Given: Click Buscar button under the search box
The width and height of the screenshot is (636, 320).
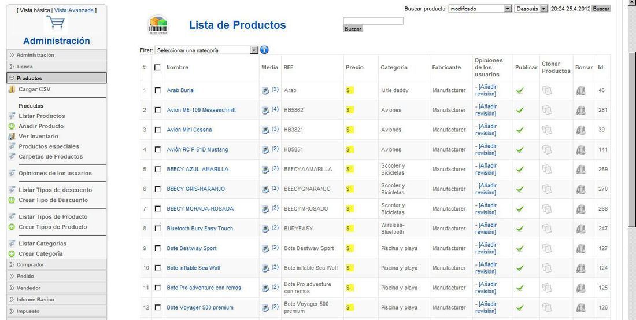Looking at the screenshot, I should 353,30.
